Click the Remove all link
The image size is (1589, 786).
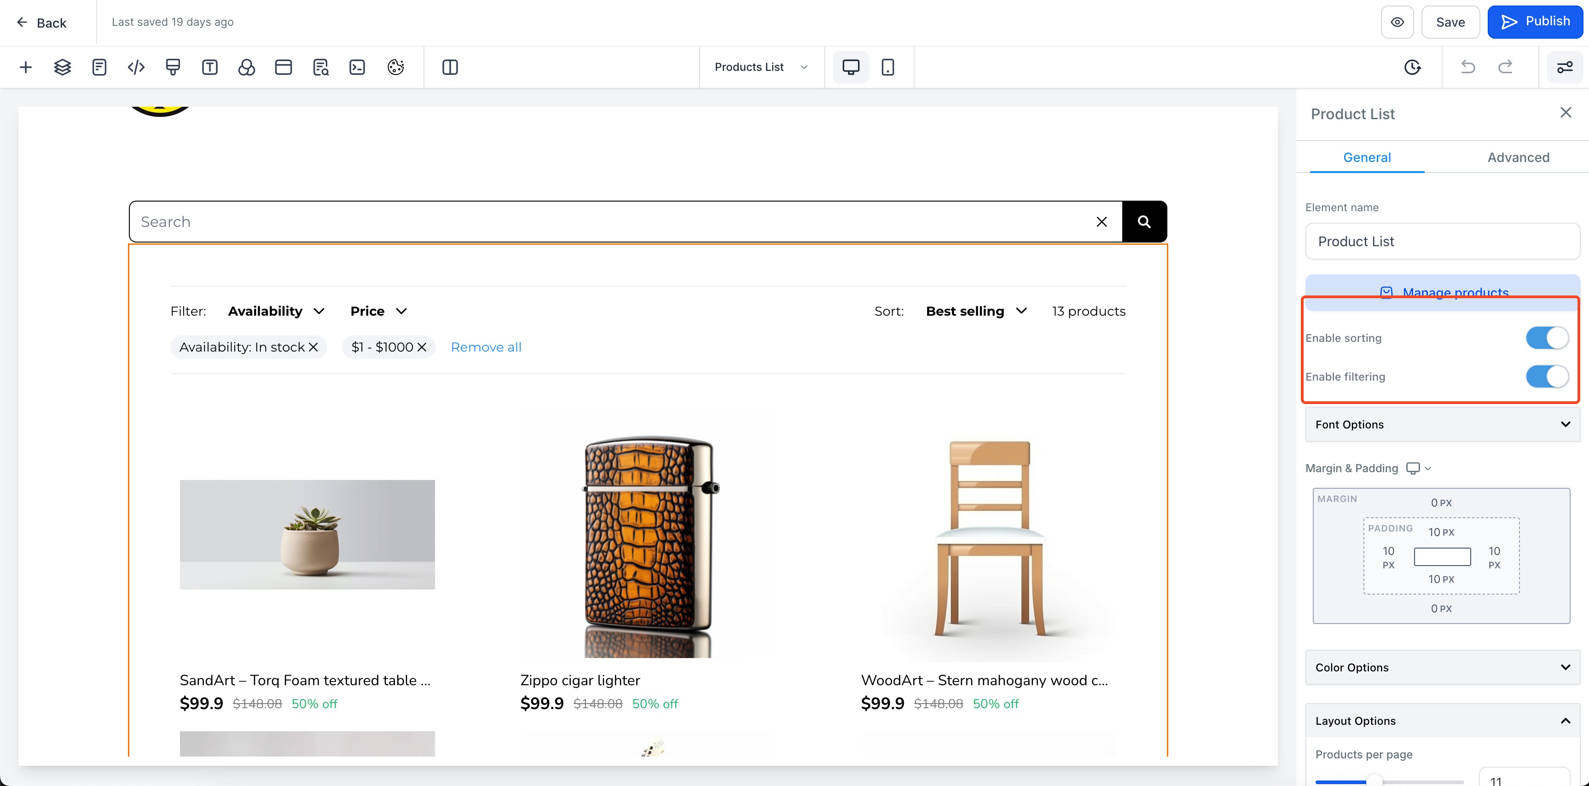click(486, 347)
